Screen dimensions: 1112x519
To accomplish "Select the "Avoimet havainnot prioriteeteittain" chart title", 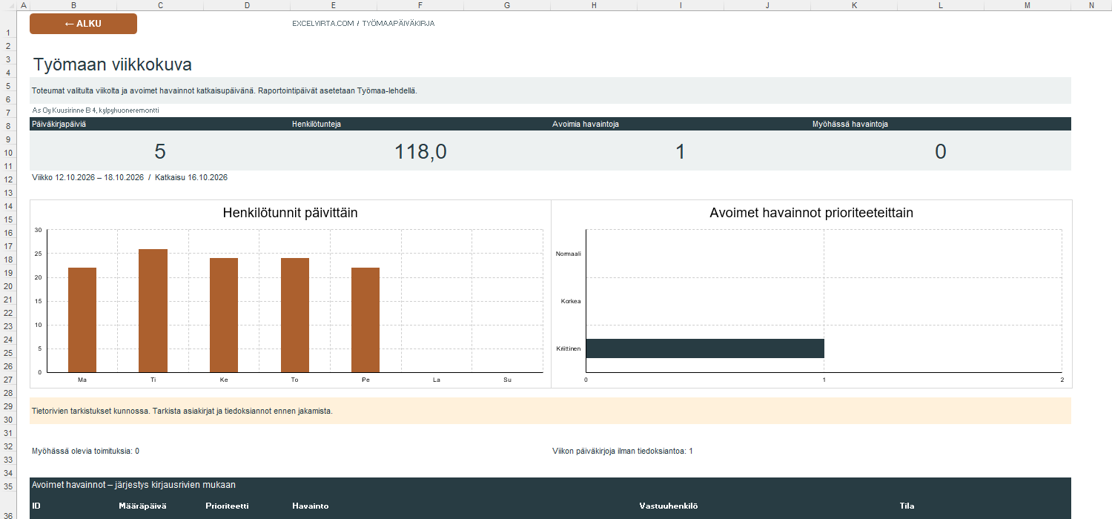I will [811, 213].
